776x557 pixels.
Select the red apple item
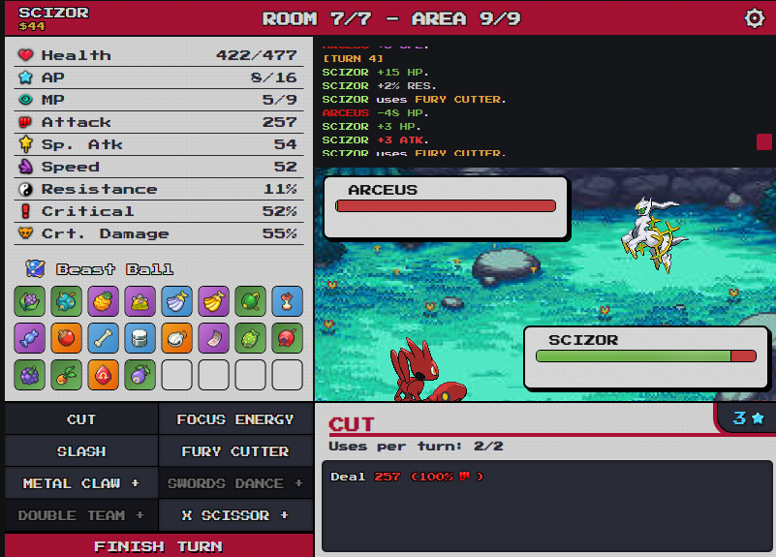coord(66,338)
